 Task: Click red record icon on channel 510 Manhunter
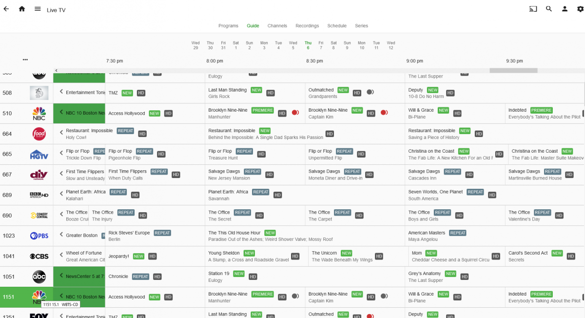[x=295, y=113]
